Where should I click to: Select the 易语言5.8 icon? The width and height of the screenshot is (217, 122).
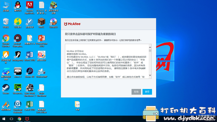42,56
